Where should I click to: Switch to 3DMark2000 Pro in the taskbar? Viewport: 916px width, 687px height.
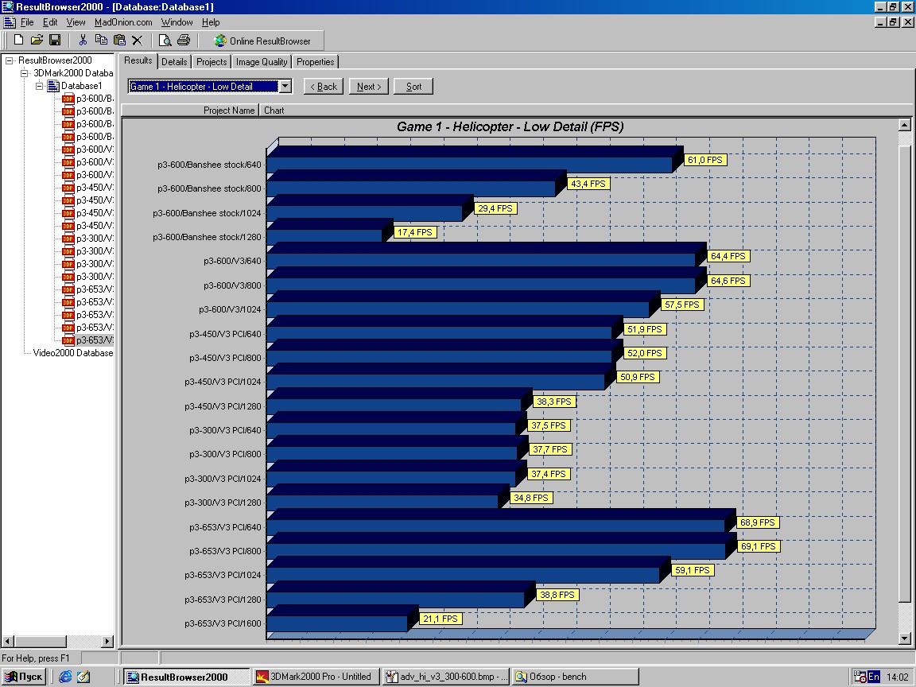click(314, 677)
